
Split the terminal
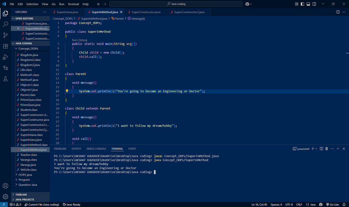321,149
